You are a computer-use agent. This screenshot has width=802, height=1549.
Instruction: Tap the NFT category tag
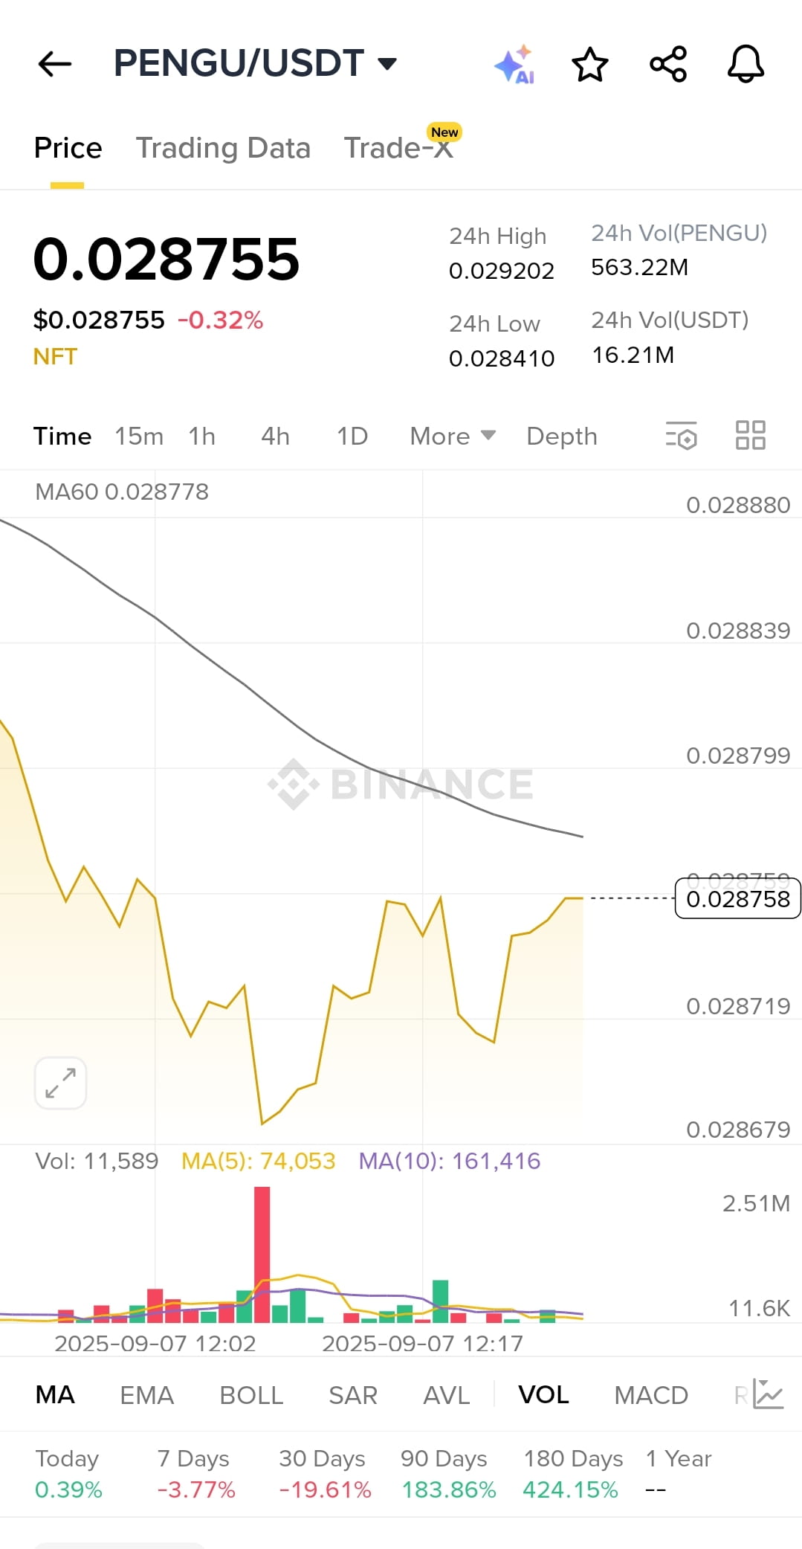55,357
